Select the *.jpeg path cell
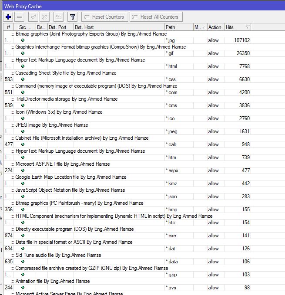Screen dimensions: 285x295 pos(179,131)
